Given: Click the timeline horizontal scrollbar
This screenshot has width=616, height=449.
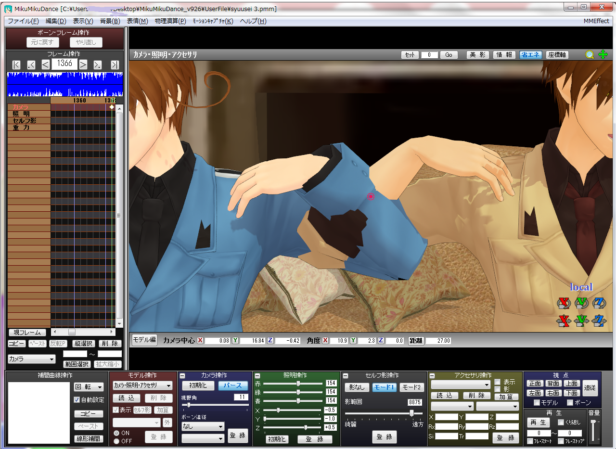Looking at the screenshot, I should click(83, 332).
